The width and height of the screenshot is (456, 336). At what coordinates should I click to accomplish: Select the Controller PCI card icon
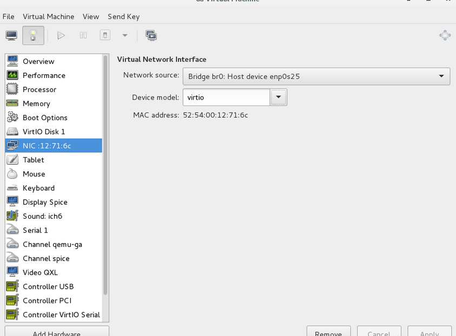click(12, 300)
